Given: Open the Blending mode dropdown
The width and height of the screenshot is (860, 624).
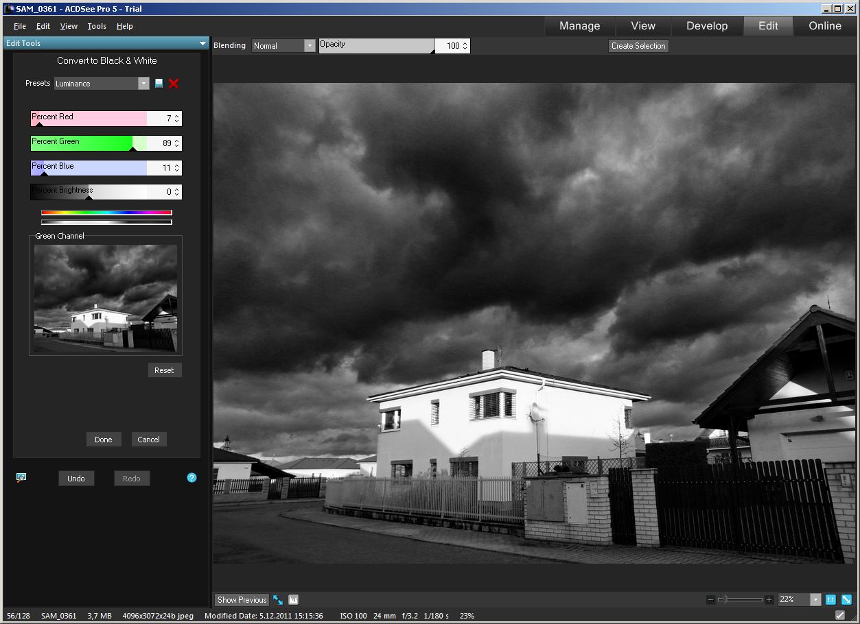Looking at the screenshot, I should (x=310, y=46).
